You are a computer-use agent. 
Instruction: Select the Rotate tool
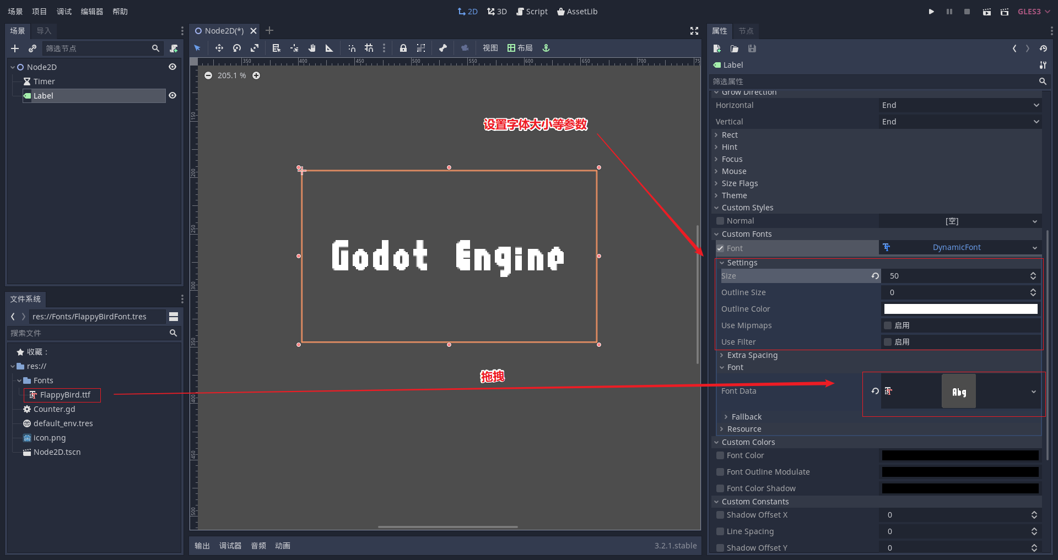click(237, 48)
